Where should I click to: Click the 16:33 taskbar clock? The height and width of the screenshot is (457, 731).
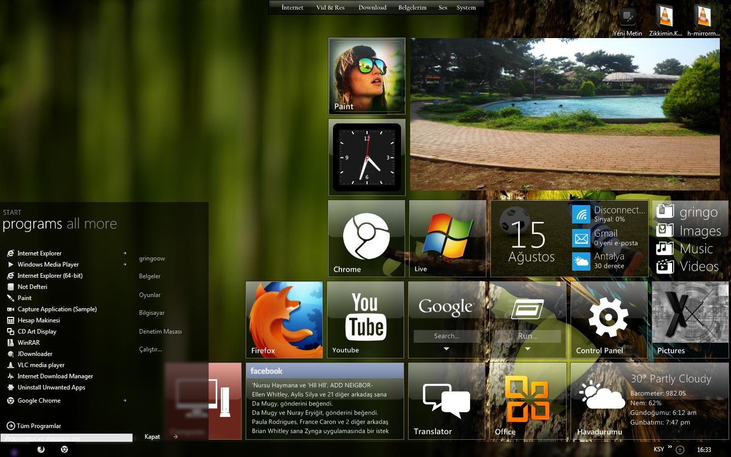[x=704, y=450]
